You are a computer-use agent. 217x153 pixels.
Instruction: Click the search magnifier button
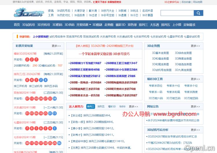198,13
